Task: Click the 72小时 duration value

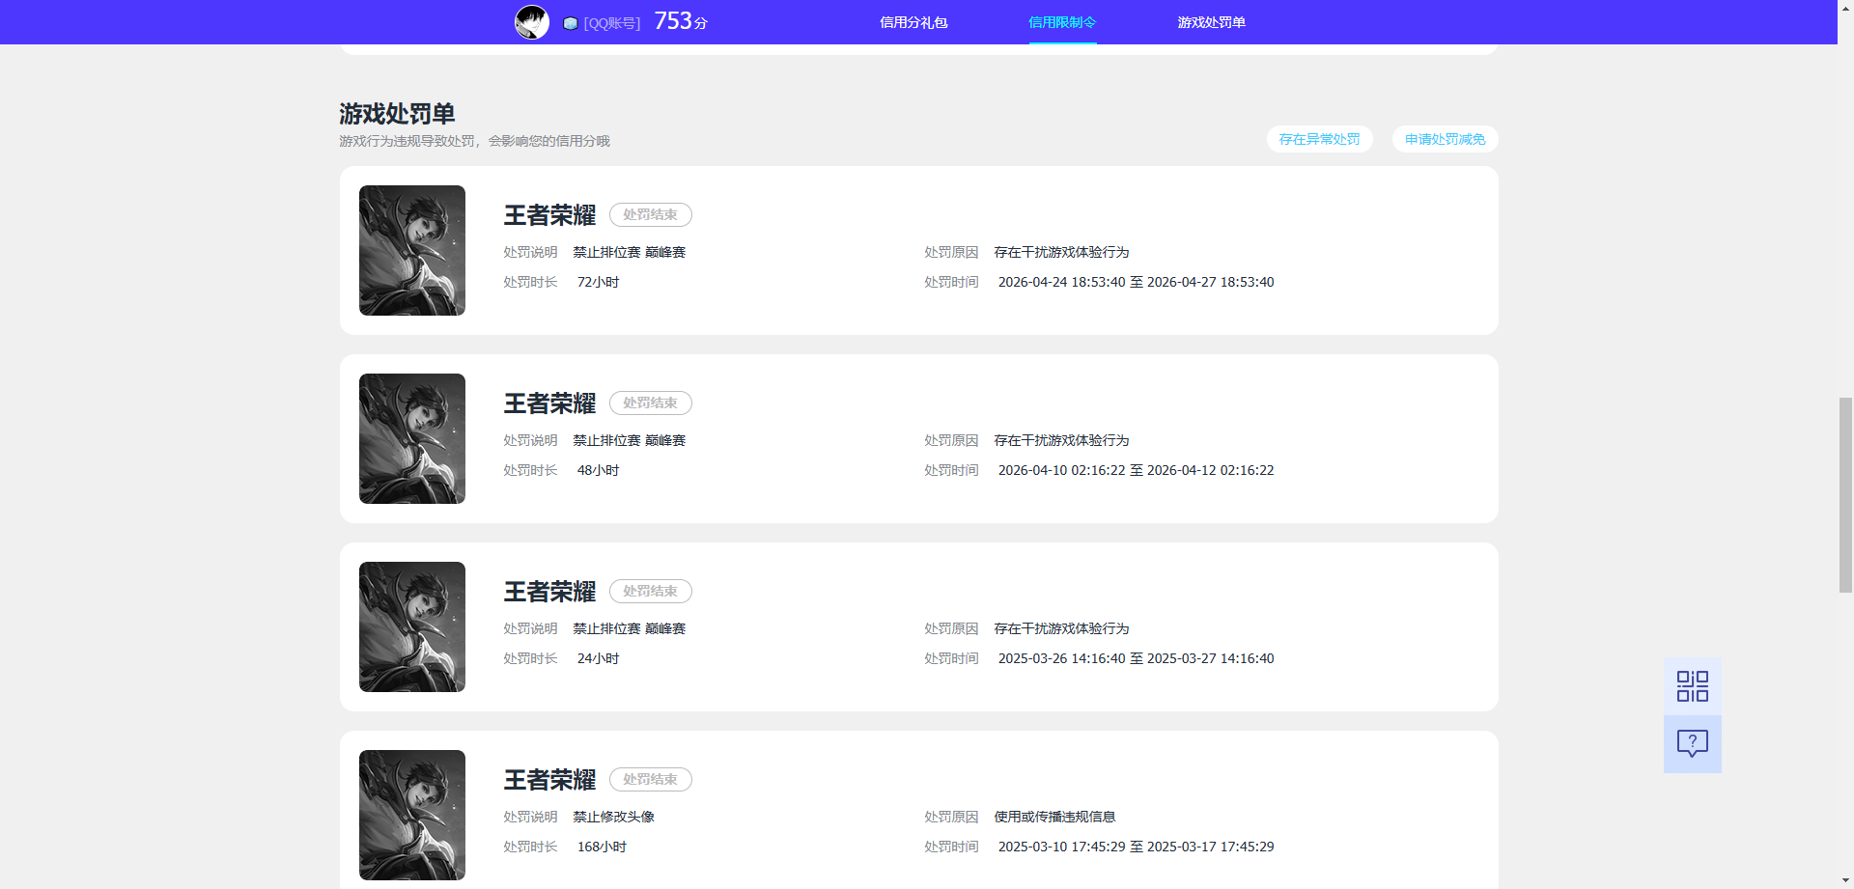Action: 598,282
